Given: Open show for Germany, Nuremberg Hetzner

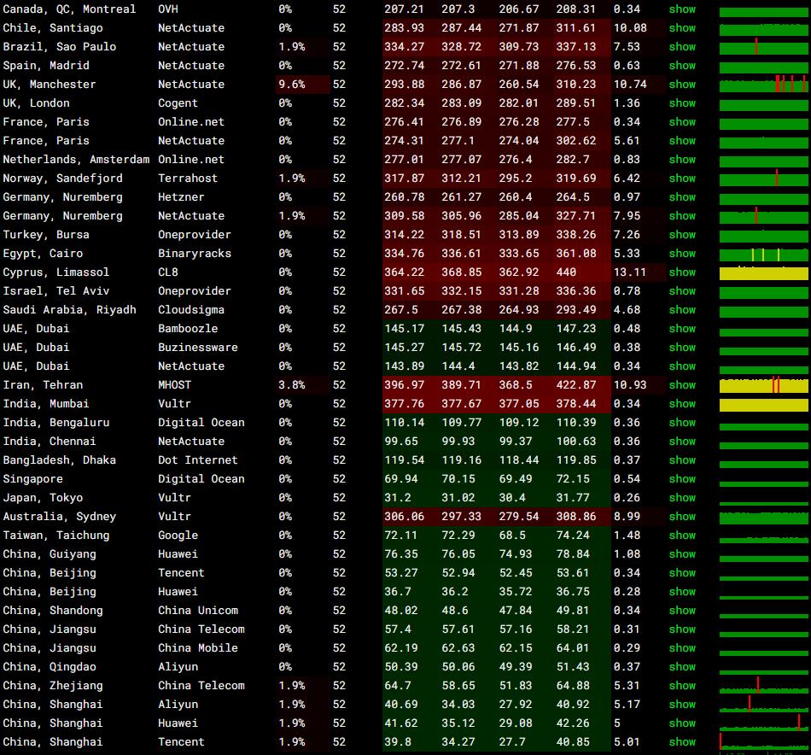Looking at the screenshot, I should [x=682, y=197].
